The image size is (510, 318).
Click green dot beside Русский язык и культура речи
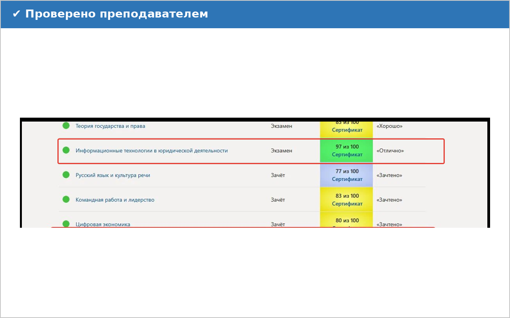click(66, 175)
